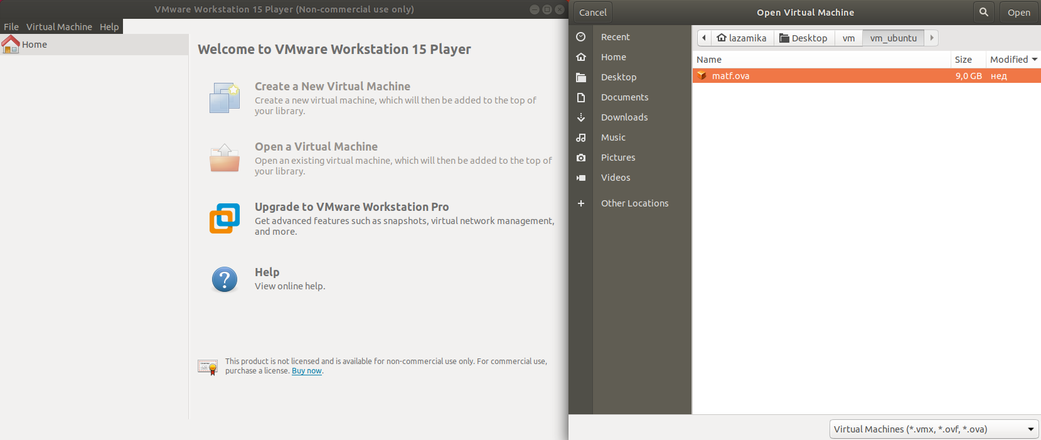The width and height of the screenshot is (1041, 440).
Task: Click the Modified column sort arrow
Action: point(1034,60)
